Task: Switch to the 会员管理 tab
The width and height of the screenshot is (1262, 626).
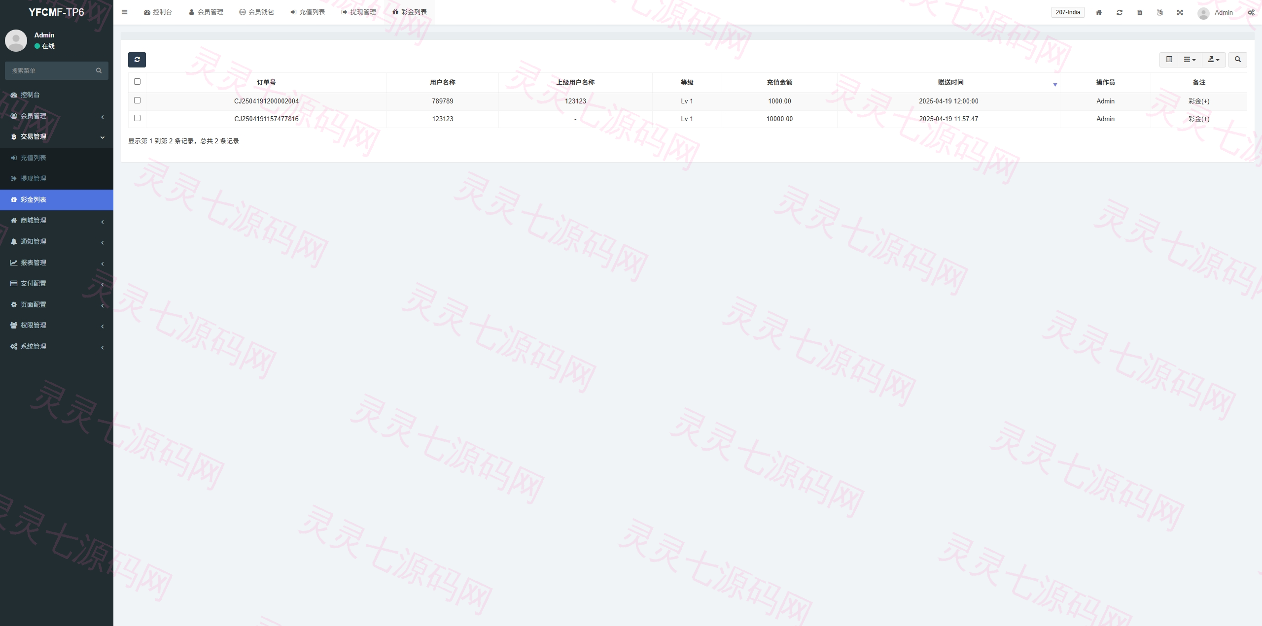Action: tap(206, 12)
